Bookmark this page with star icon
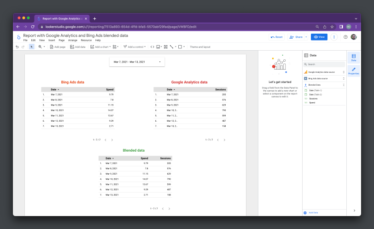This screenshot has height=229, width=374. point(332,27)
